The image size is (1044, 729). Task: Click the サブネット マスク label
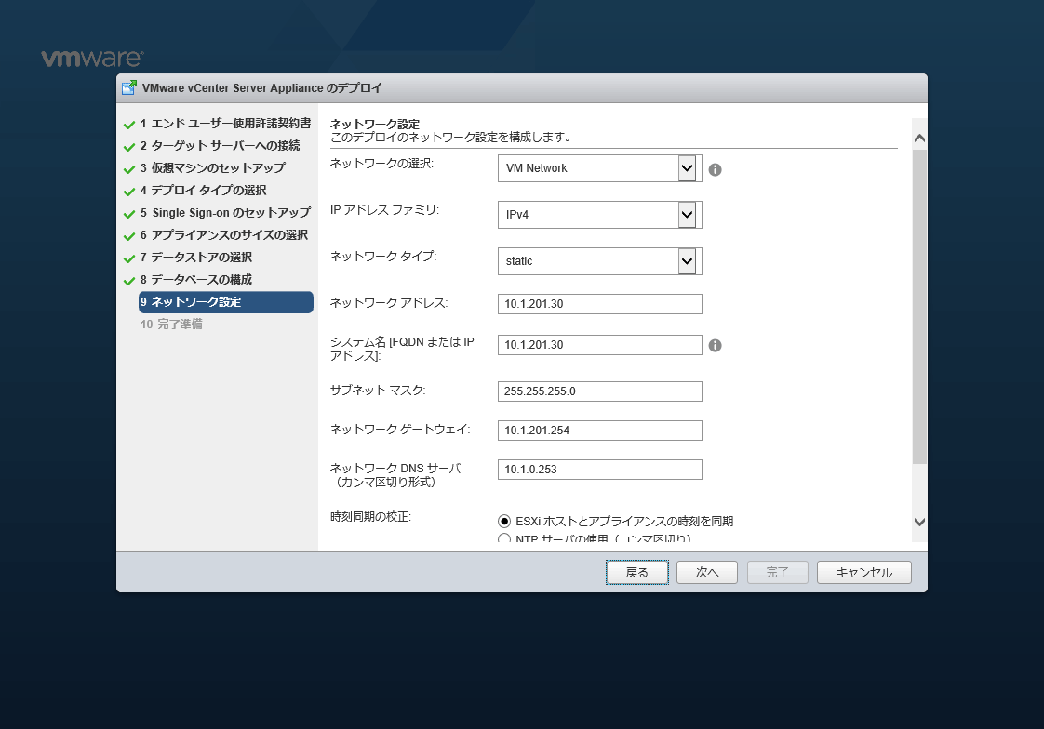pos(378,391)
